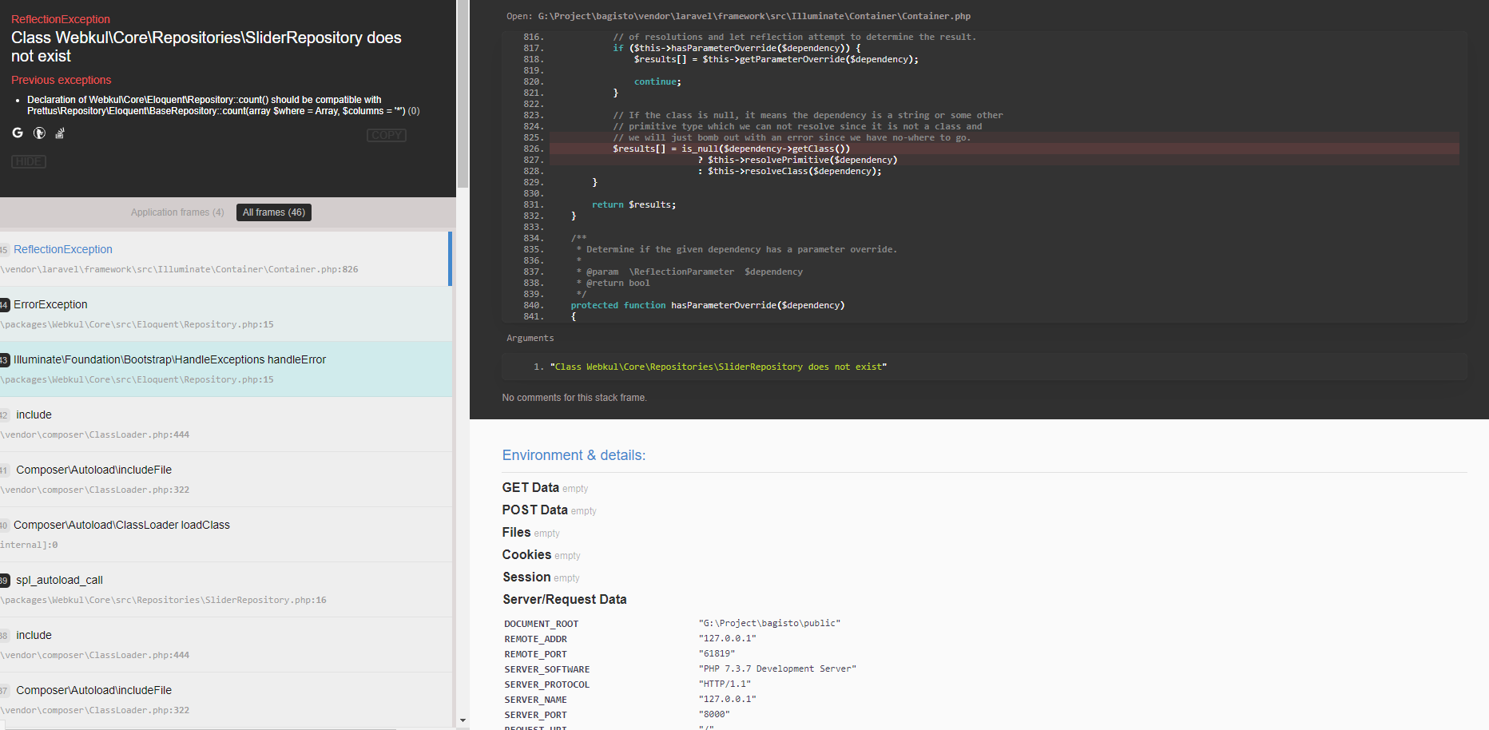1489x730 pixels.
Task: Click the 'G:\Project\bagisto\public' value
Action: [769, 623]
